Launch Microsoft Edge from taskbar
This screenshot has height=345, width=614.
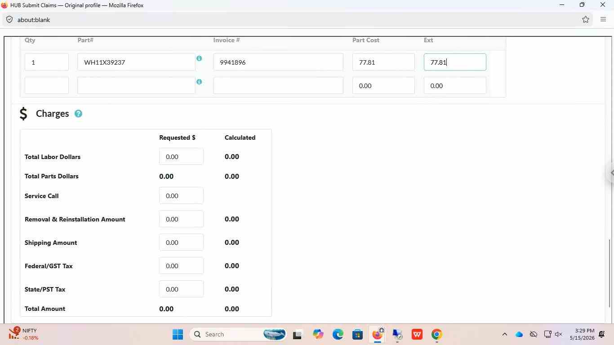(338, 334)
